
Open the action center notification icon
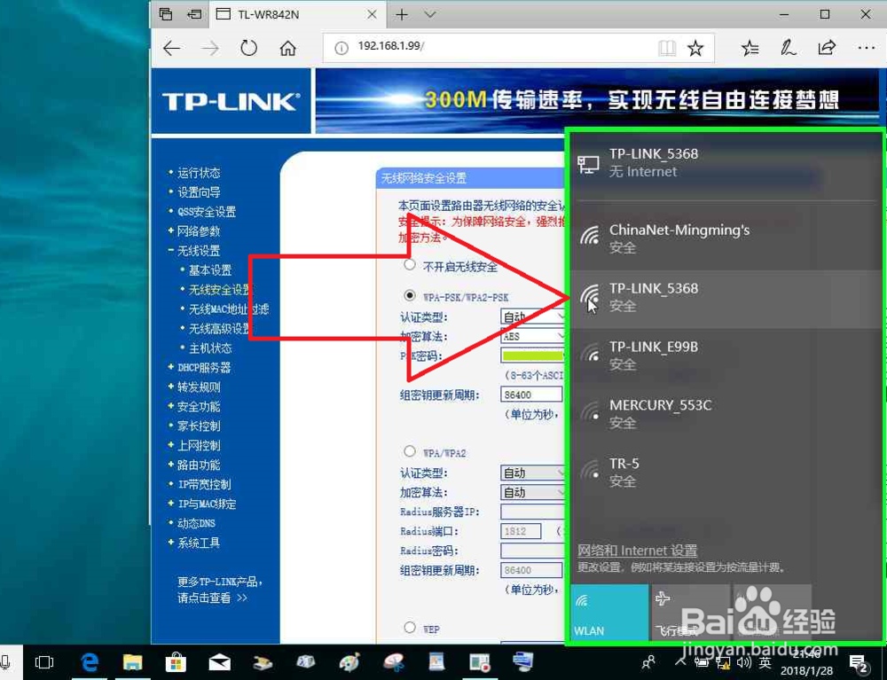pos(858,664)
